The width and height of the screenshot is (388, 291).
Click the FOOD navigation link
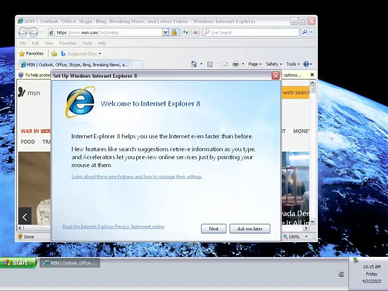28,142
